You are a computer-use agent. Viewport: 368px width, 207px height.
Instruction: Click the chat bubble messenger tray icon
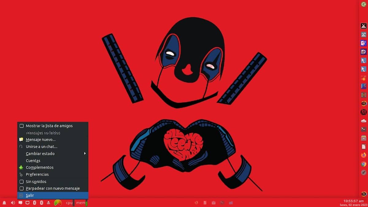tap(20, 203)
